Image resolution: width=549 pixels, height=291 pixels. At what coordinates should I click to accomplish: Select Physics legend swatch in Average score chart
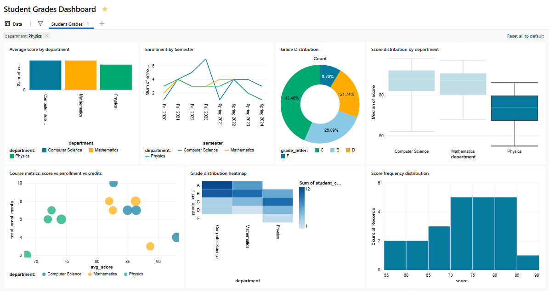(x=11, y=156)
